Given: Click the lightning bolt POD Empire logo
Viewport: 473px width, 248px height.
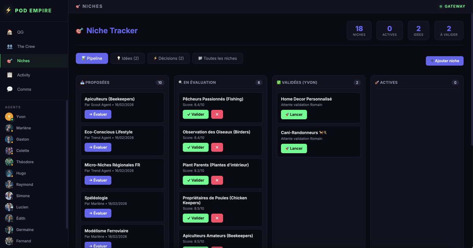Looking at the screenshot, I should click(8, 11).
